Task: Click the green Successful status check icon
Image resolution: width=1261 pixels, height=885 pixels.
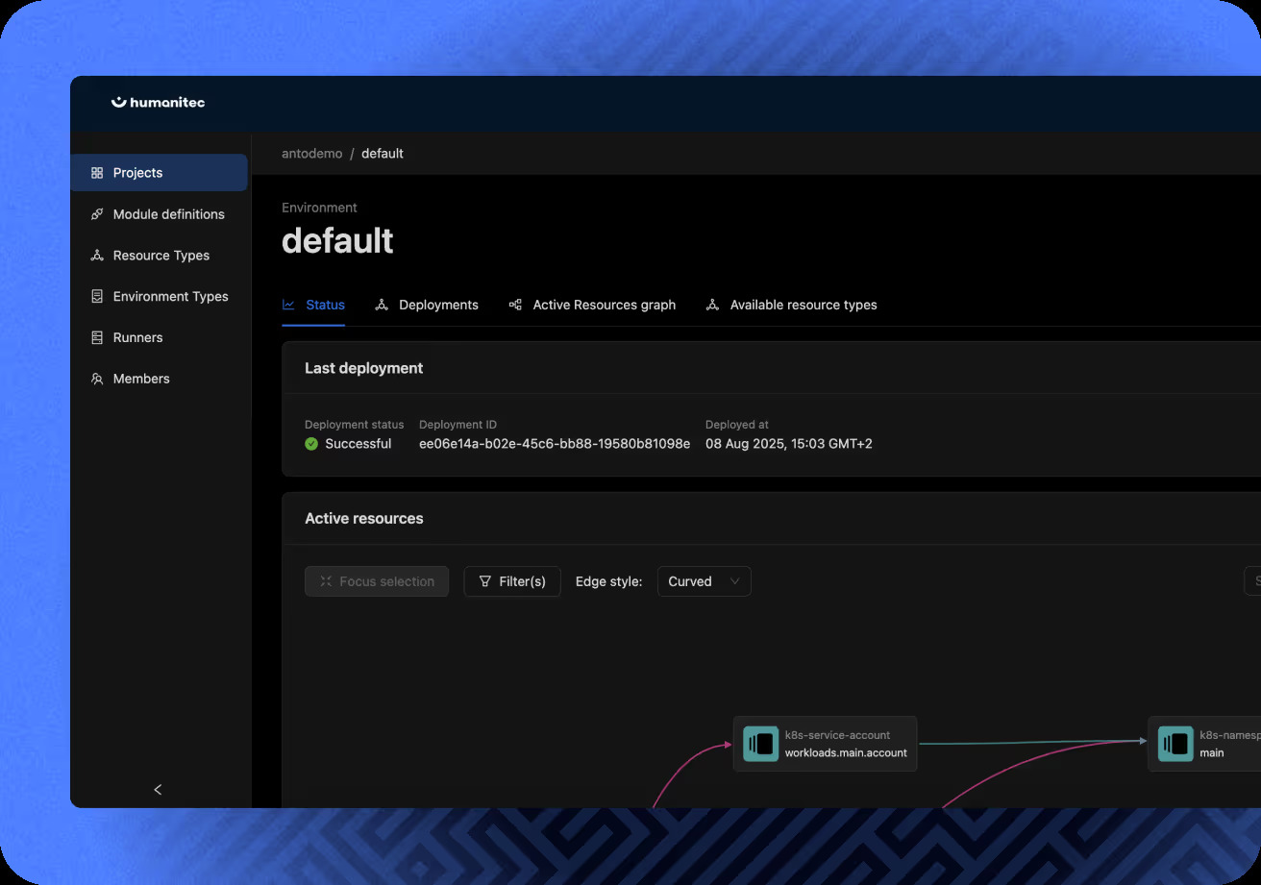Action: coord(309,444)
